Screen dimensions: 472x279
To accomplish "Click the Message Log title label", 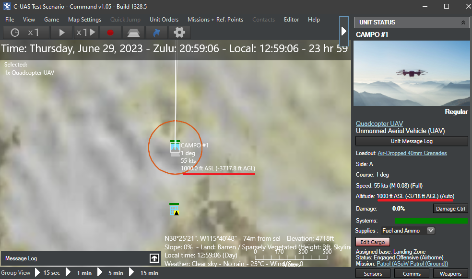I will (21, 258).
